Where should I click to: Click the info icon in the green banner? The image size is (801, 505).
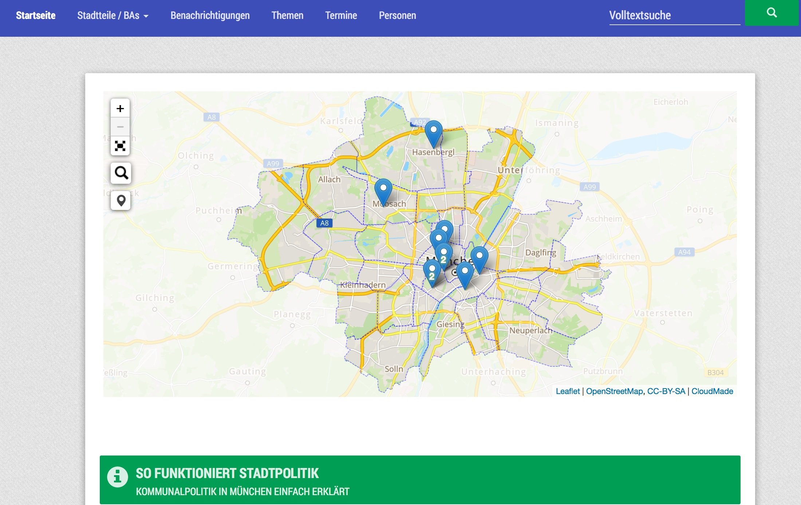pos(117,477)
